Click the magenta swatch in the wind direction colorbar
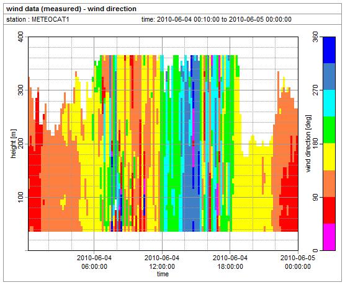This screenshot has width=345, height=285. (329, 237)
